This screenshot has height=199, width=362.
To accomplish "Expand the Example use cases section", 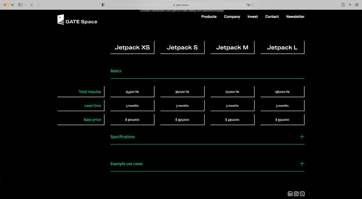I will point(302,164).
